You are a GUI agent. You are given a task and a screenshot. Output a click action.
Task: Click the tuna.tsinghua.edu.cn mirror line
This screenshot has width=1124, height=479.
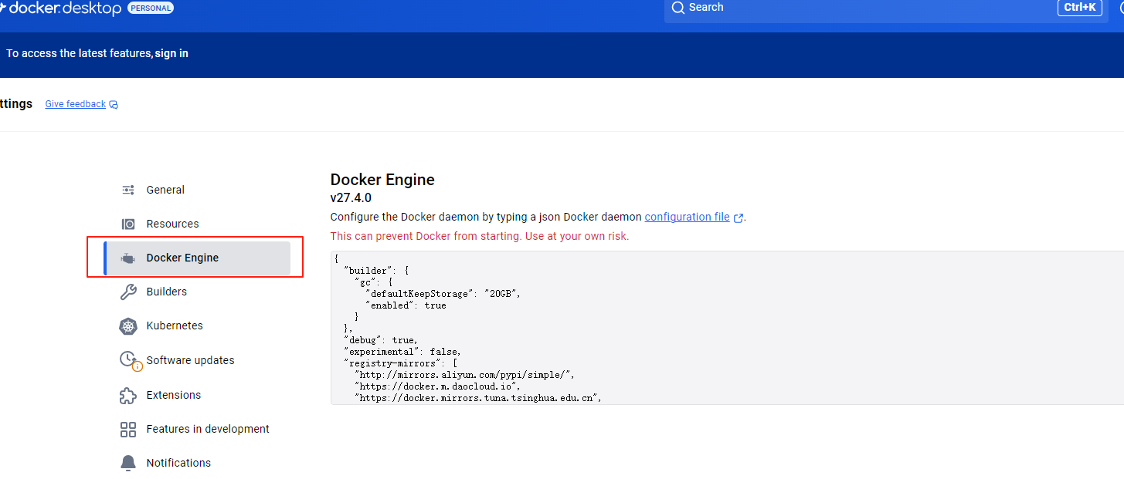[x=478, y=398]
